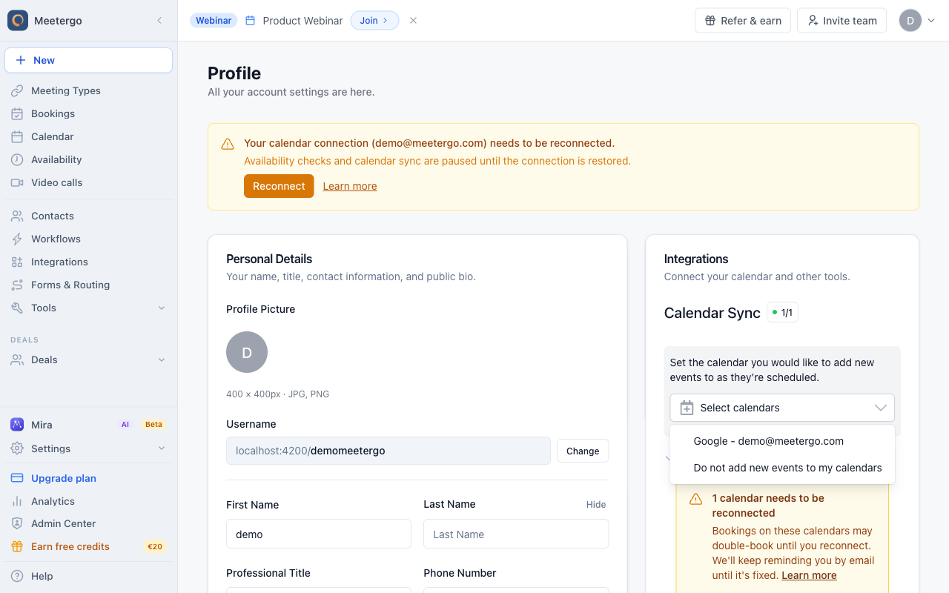Click the Last Name input field
Image resolution: width=949 pixels, height=593 pixels.
pyautogui.click(x=516, y=534)
